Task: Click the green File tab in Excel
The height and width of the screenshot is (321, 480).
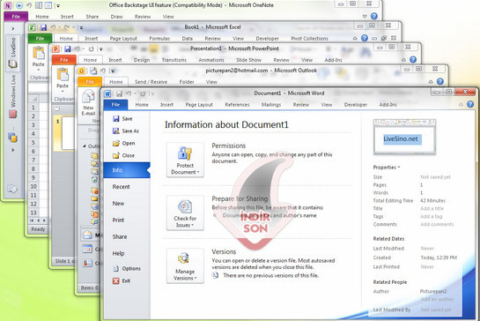Action: [x=40, y=38]
